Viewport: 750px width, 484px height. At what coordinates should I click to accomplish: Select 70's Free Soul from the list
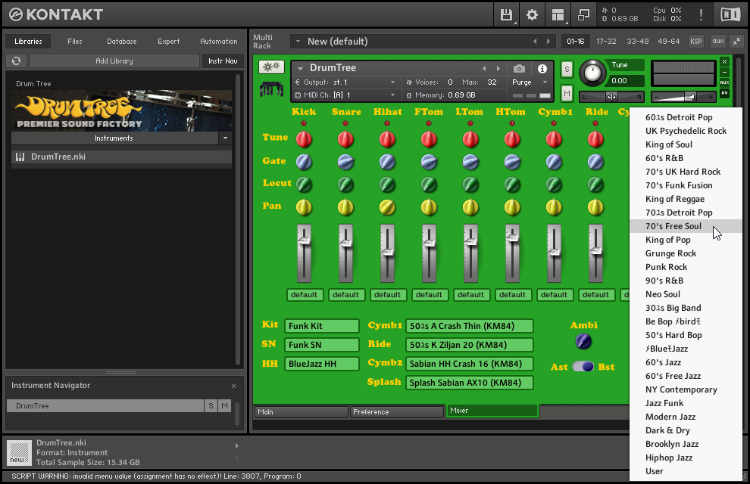click(x=686, y=226)
